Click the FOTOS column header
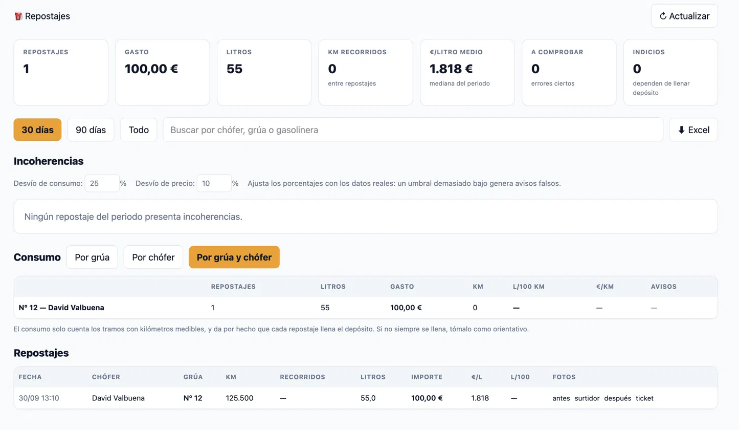This screenshot has width=739, height=430. [564, 377]
